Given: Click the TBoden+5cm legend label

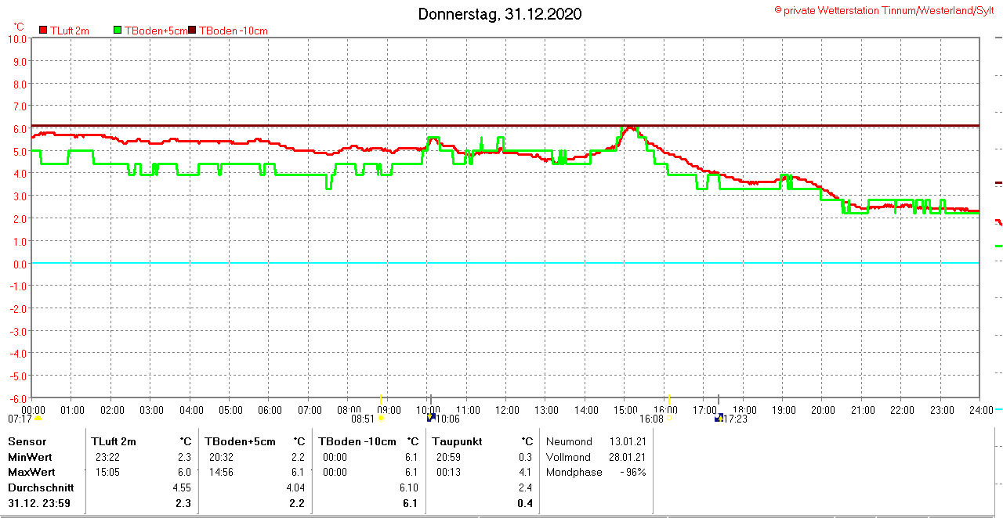Looking at the screenshot, I should click(156, 31).
